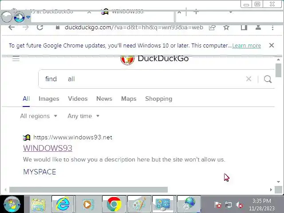
Task: Open Chrome three-dot menu
Action: click(x=272, y=28)
